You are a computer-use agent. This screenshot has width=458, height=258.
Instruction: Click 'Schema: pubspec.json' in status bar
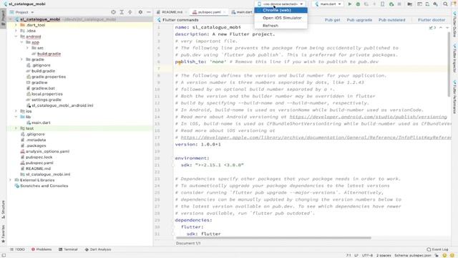413,255
